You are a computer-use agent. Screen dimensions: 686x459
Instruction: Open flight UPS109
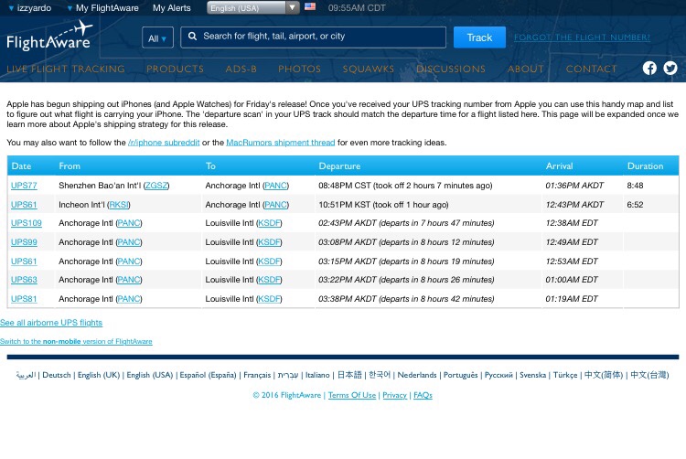[27, 223]
